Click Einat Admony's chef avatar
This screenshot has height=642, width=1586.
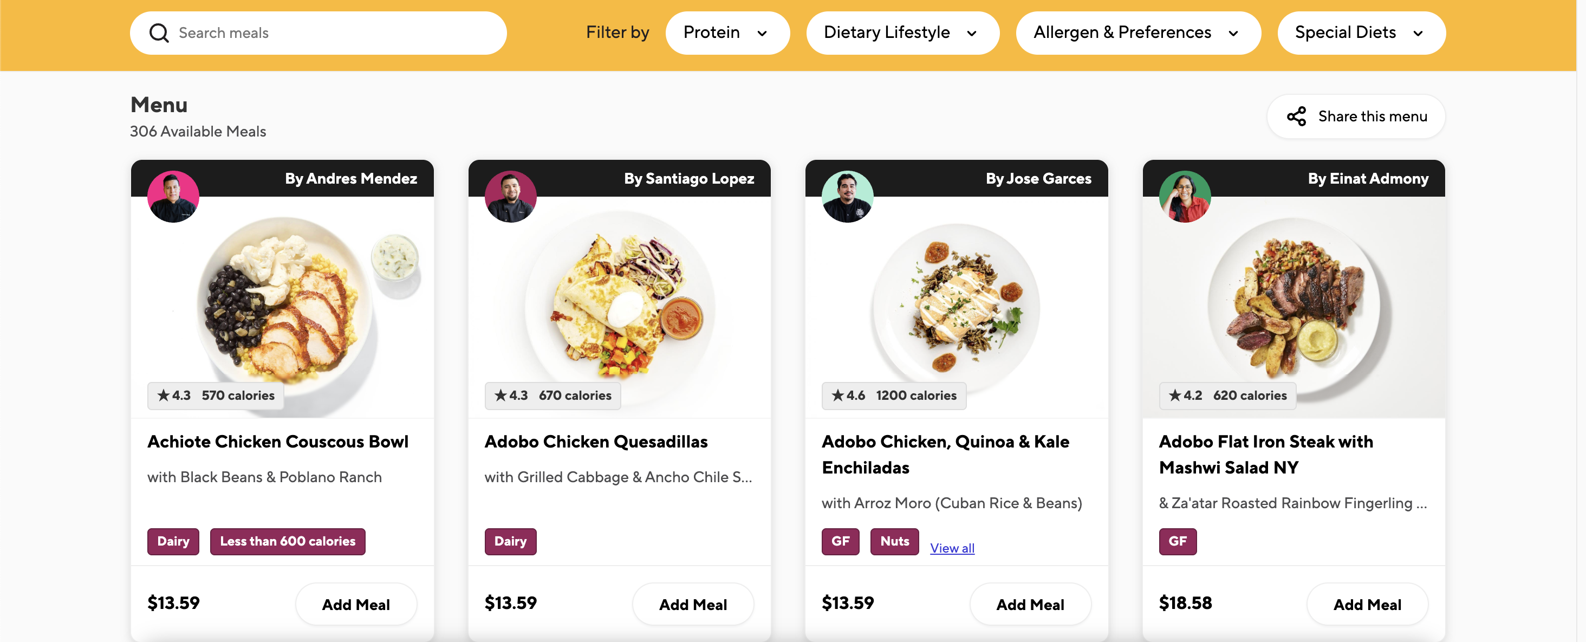1185,196
